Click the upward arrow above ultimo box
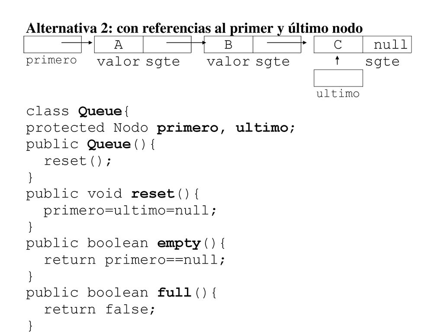 (x=337, y=61)
